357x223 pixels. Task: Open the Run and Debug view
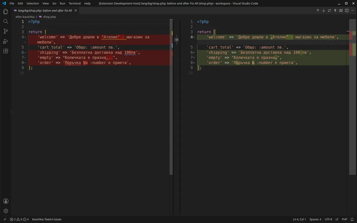pyautogui.click(x=6, y=41)
